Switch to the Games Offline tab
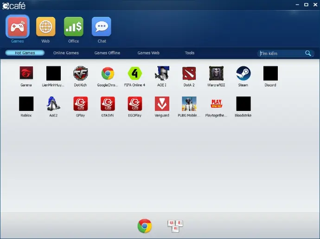Viewport: 320px width, 239px height. (107, 53)
